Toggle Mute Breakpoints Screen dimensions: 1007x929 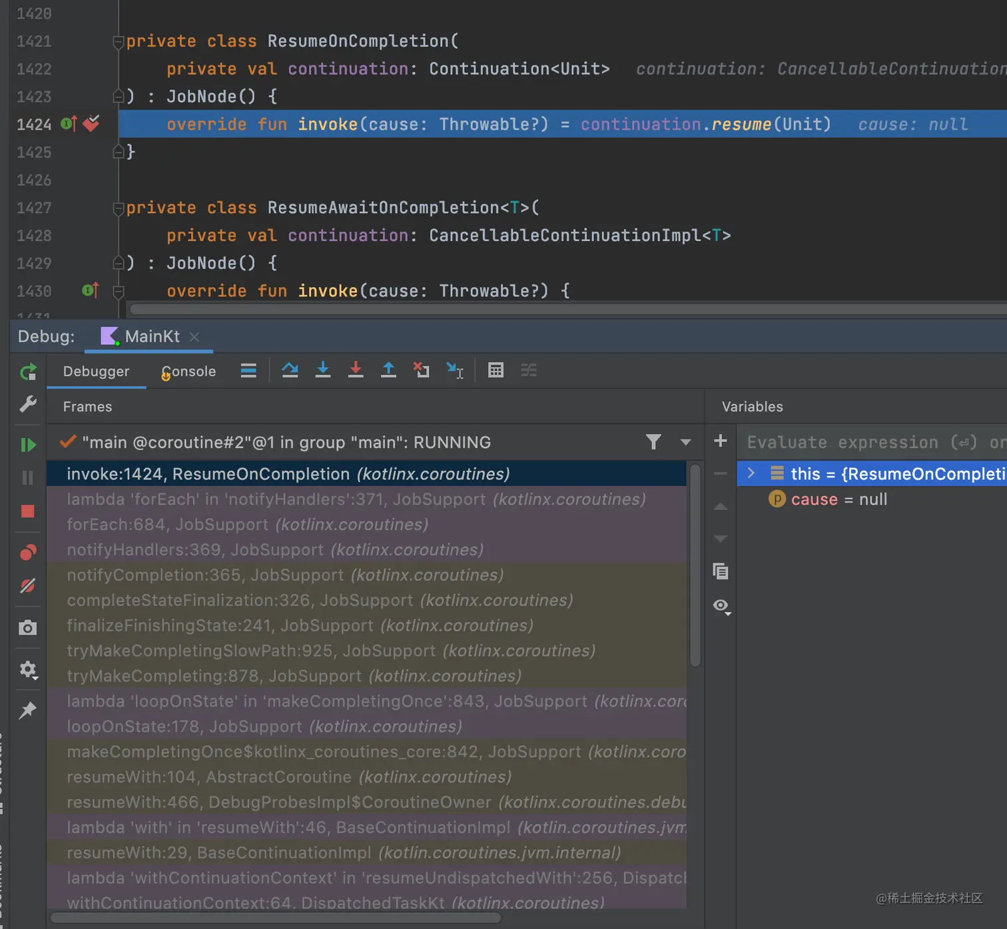(x=28, y=586)
